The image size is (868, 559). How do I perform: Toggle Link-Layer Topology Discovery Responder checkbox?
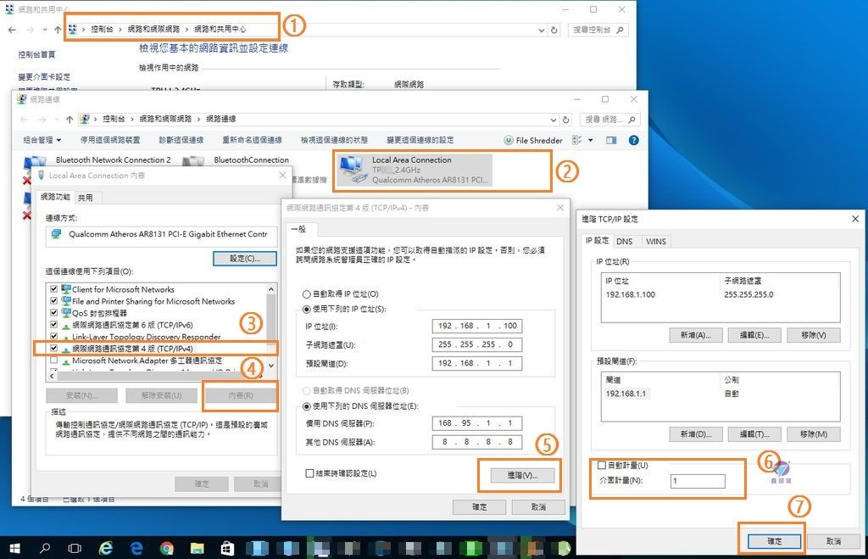tap(53, 336)
